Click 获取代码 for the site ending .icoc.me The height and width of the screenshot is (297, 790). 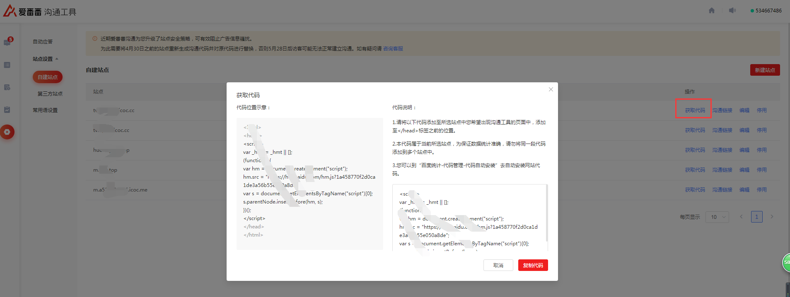(x=695, y=190)
